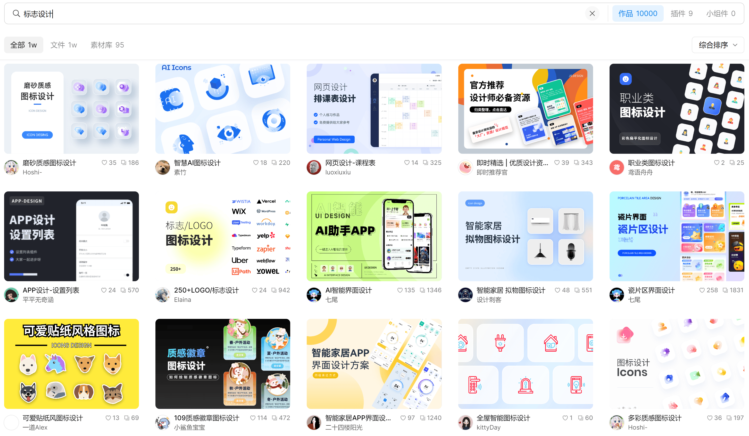Click the search clear (×) icon
The height and width of the screenshot is (436, 749).
(593, 13)
